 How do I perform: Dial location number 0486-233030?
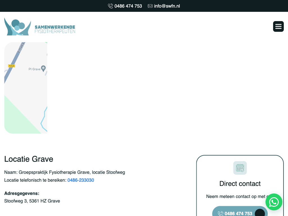point(81,180)
